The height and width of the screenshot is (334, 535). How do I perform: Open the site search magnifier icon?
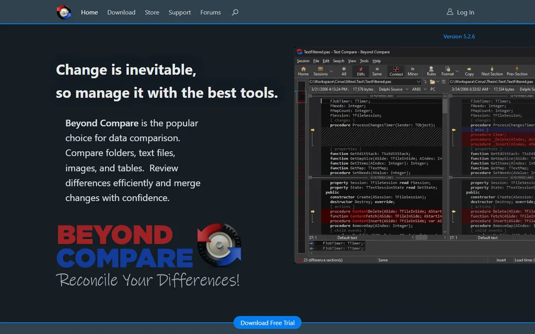click(x=235, y=12)
